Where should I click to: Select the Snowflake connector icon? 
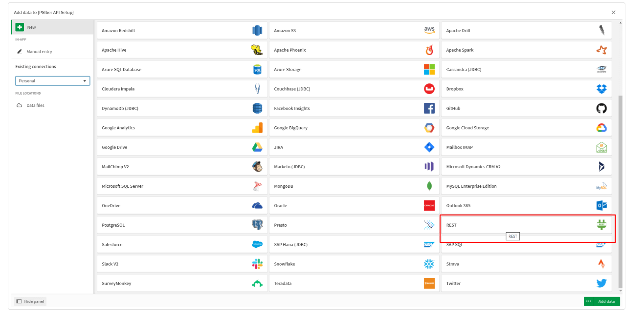click(x=429, y=264)
